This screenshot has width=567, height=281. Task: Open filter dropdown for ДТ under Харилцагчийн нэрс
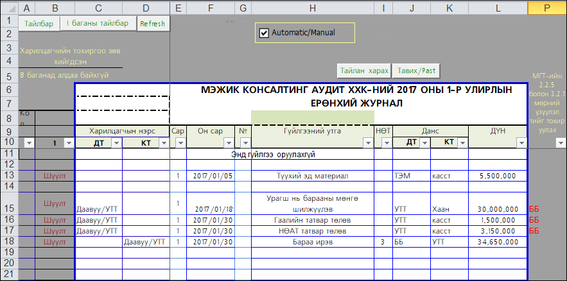[116, 143]
